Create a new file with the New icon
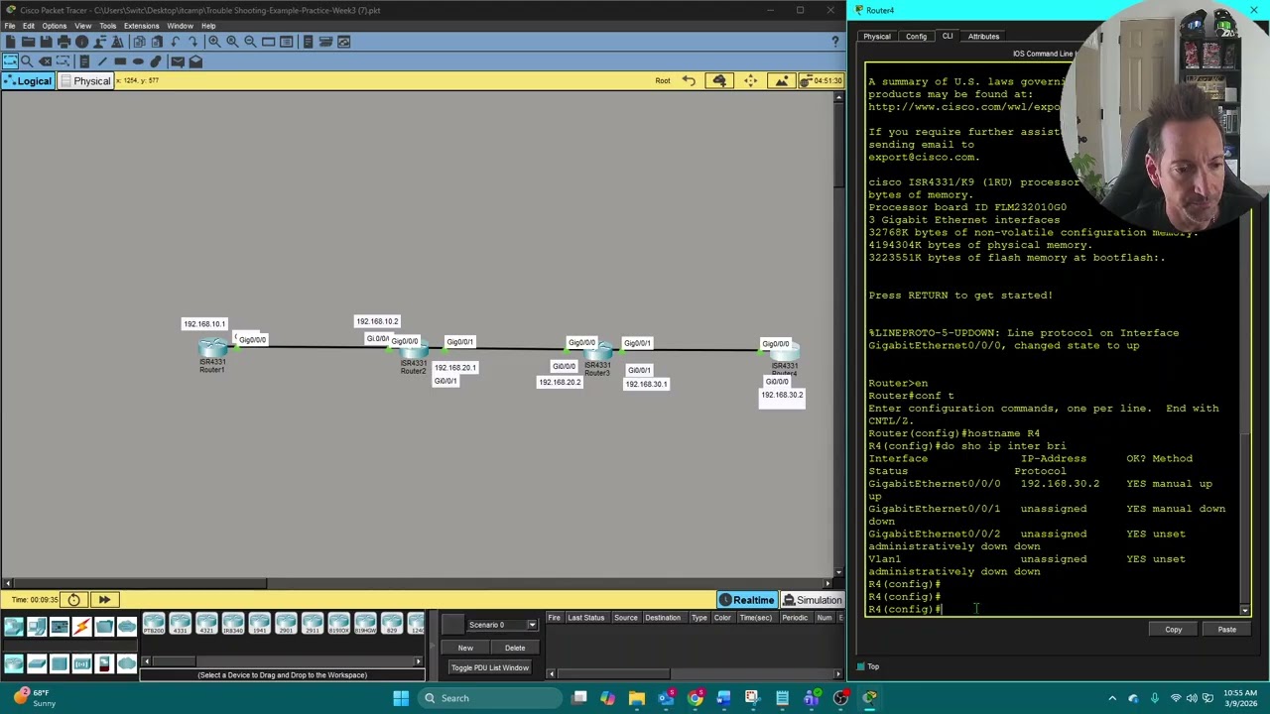This screenshot has width=1270, height=714. click(x=10, y=42)
